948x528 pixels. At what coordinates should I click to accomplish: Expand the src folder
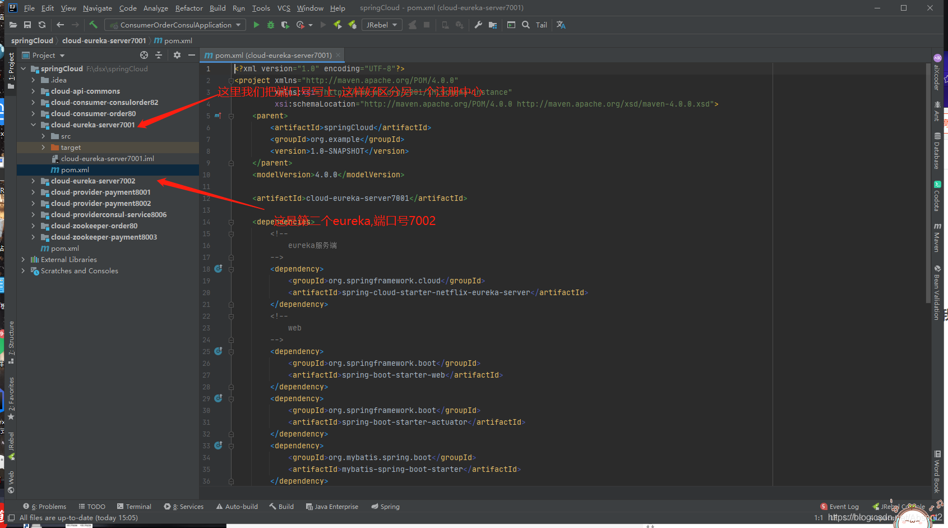(43, 136)
